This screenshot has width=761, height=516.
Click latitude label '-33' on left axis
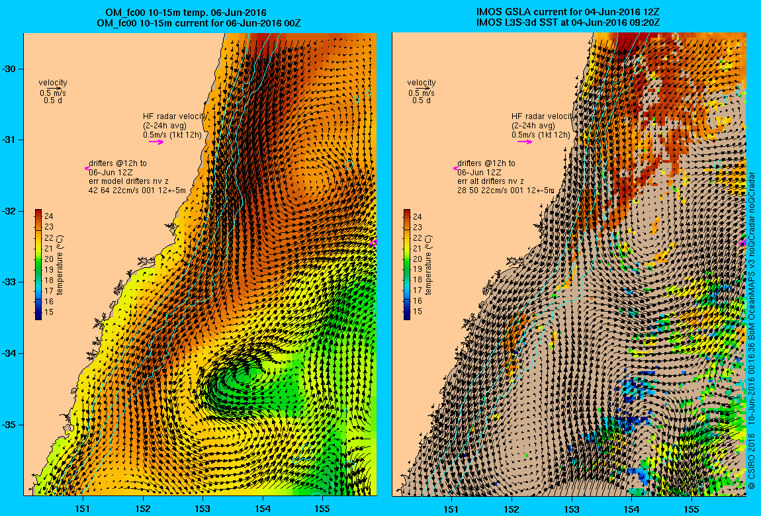point(9,282)
